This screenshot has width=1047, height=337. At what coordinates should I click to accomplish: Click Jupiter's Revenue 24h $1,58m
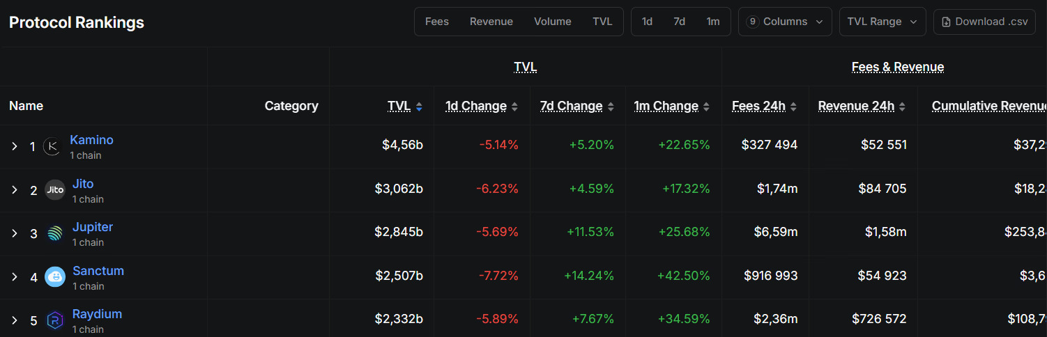coord(886,232)
